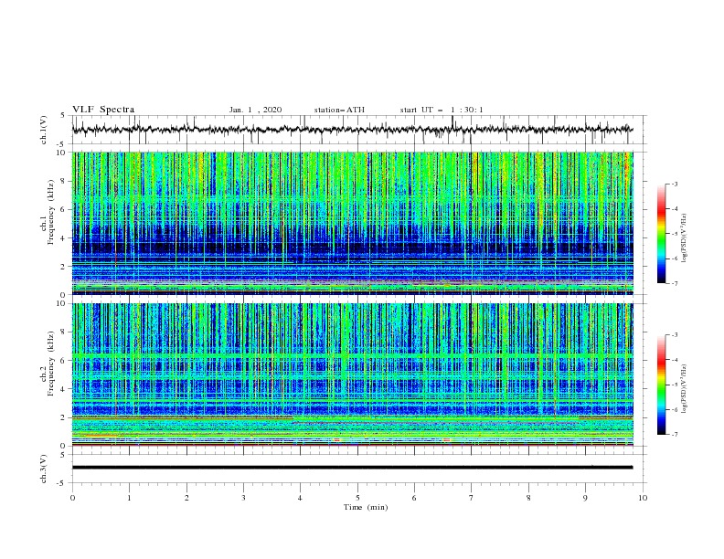The width and height of the screenshot is (724, 559).
Task: Click the "3" tick on the time axis
Action: [243, 498]
